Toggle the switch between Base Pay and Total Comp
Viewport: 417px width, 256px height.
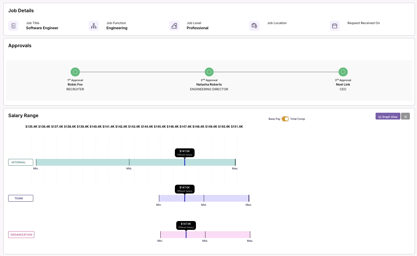point(285,119)
